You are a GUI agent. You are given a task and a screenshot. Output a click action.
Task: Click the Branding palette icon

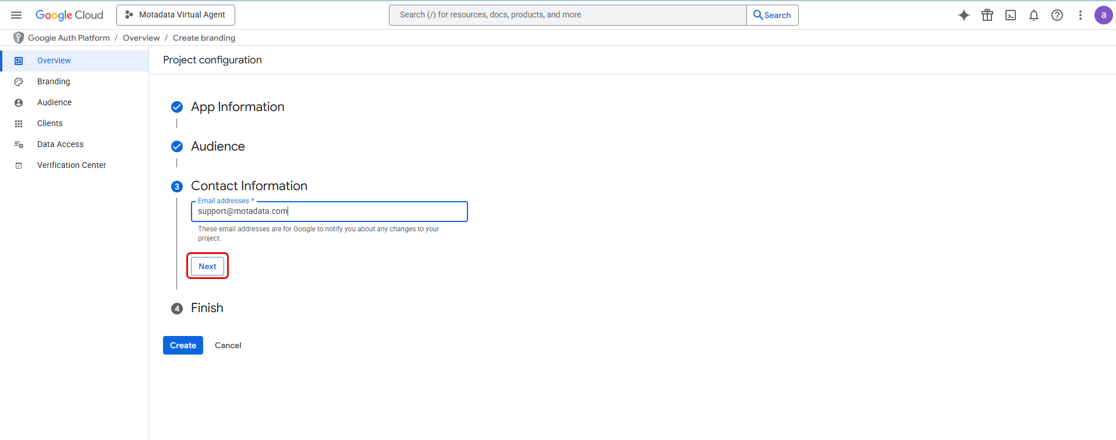coord(19,82)
